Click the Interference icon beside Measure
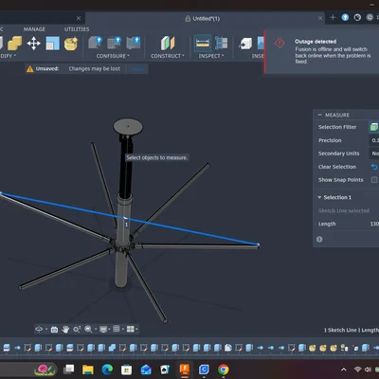This screenshot has height=379, width=379. pos(221,44)
